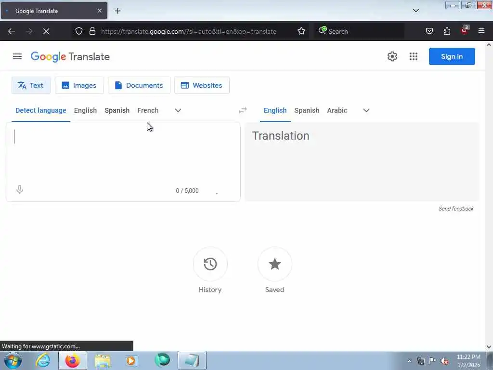This screenshot has height=370, width=493.
Task: Open Action Center flag icon
Action: pos(433,361)
